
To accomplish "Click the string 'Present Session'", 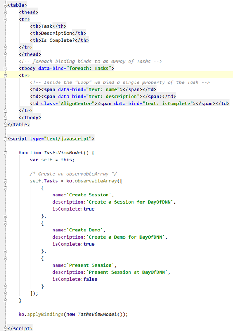I will pos(90,265).
